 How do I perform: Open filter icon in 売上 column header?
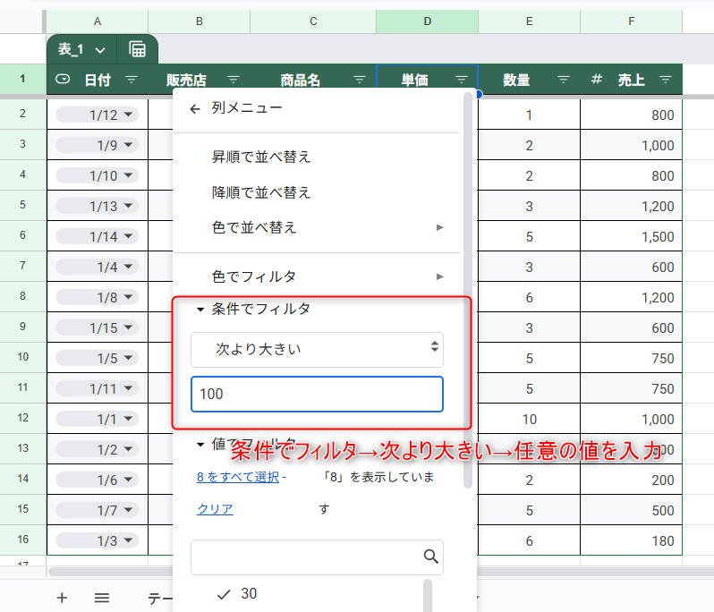coord(665,80)
